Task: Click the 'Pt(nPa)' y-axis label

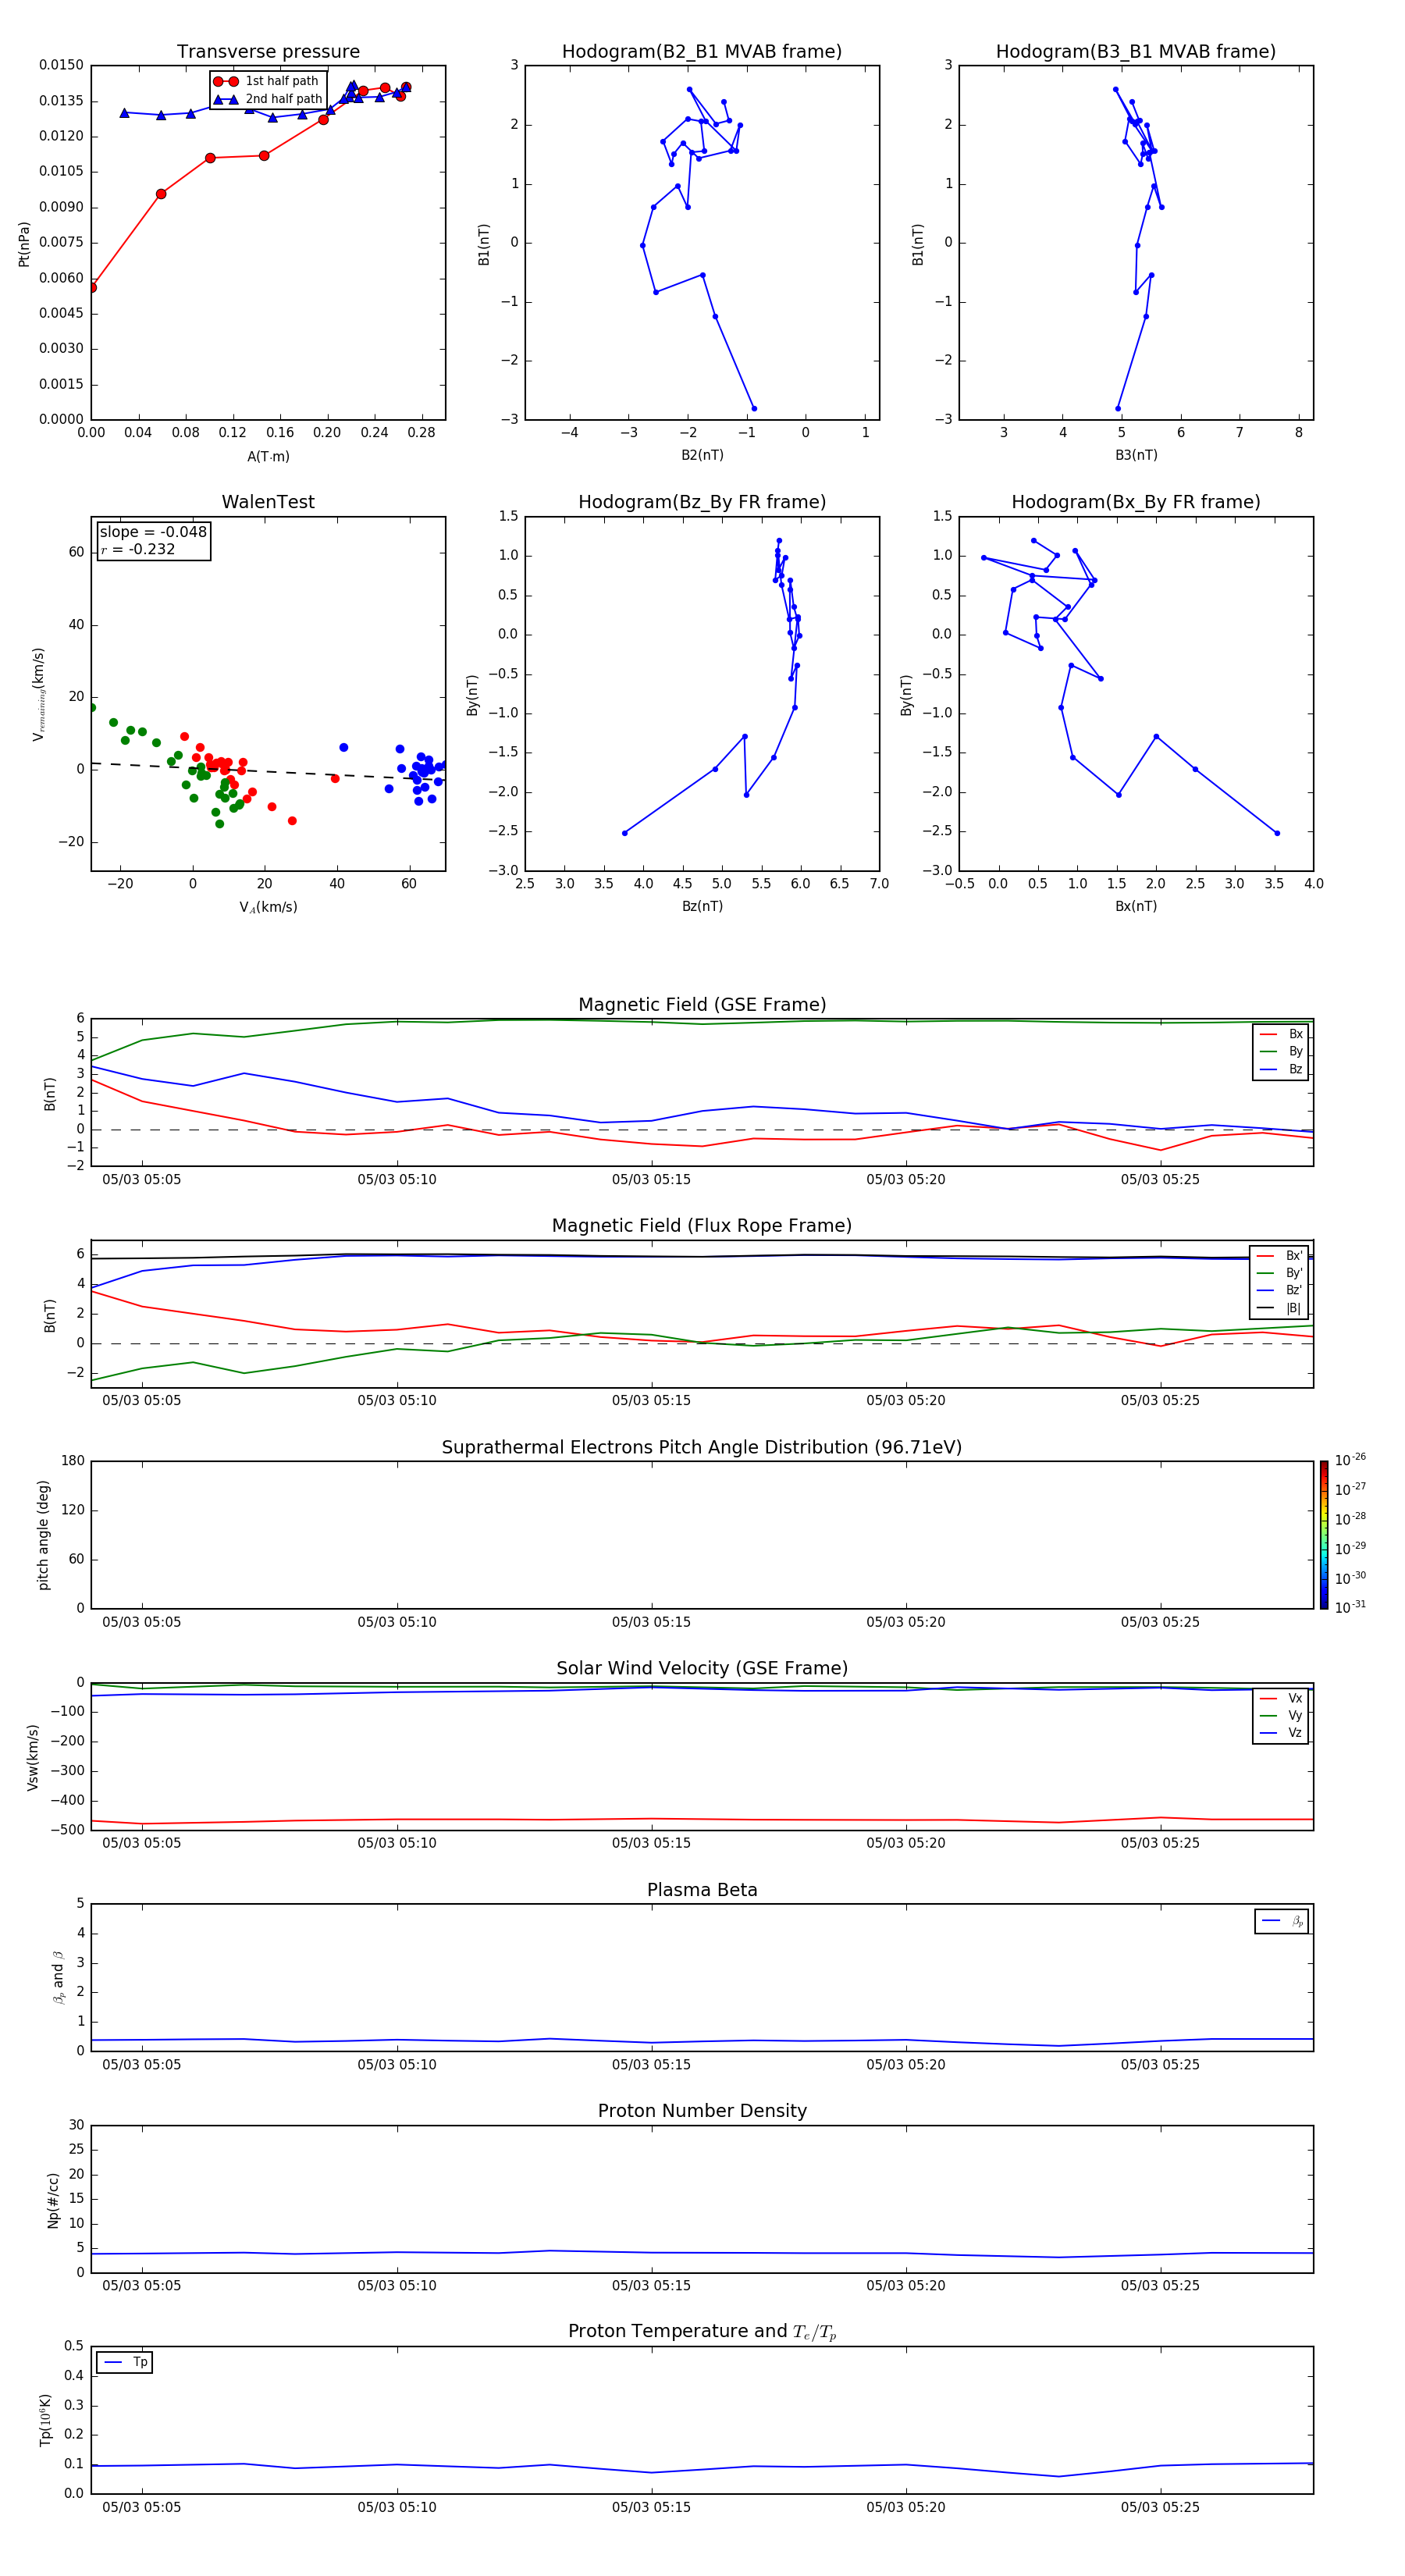Action: (24, 244)
